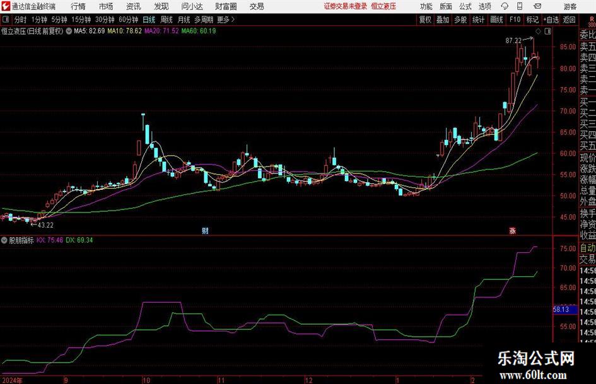Open the 问小达 menu
The height and width of the screenshot is (384, 596).
point(192,6)
